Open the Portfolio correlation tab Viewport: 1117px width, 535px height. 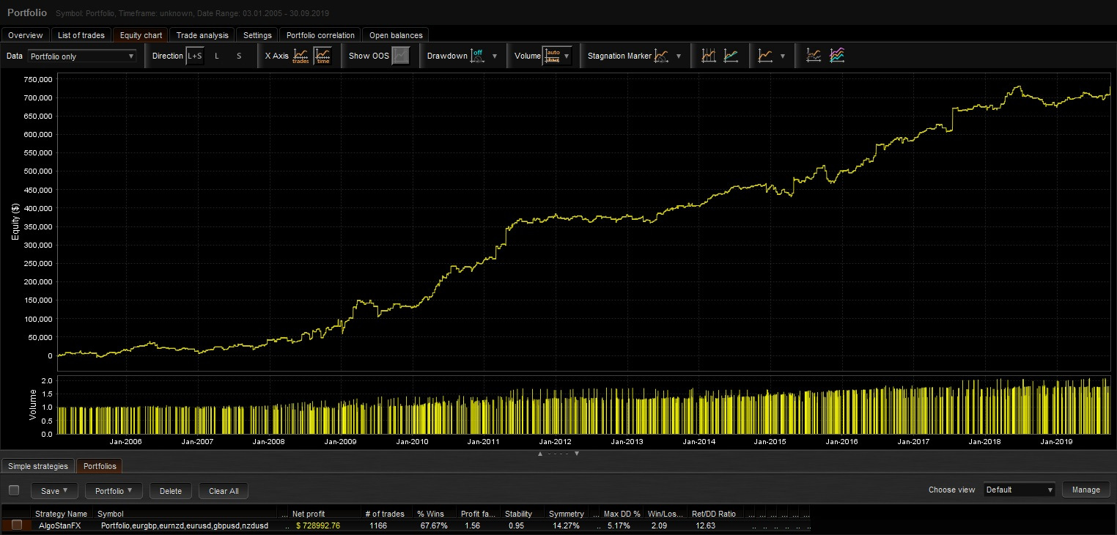tap(320, 35)
